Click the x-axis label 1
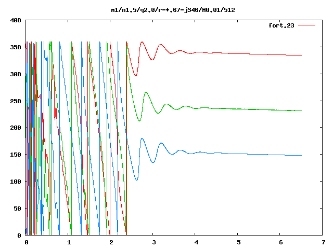 (69, 242)
